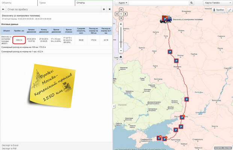Click the mileage cell value 1550.34
Viewport: 233px width, 150px height.
click(19, 40)
